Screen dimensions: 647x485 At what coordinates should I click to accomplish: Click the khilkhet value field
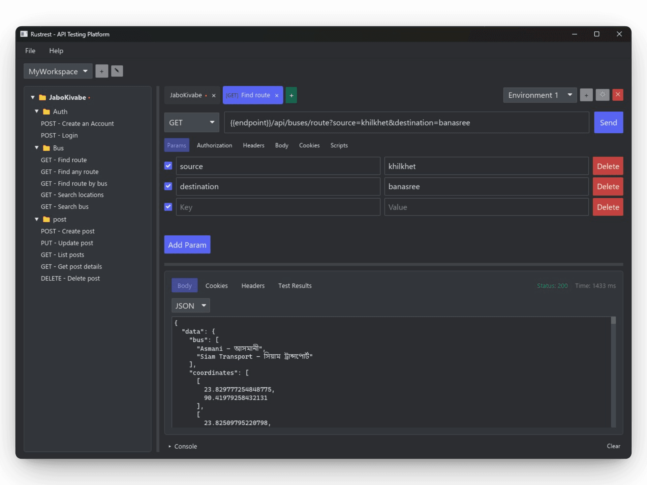tap(486, 166)
